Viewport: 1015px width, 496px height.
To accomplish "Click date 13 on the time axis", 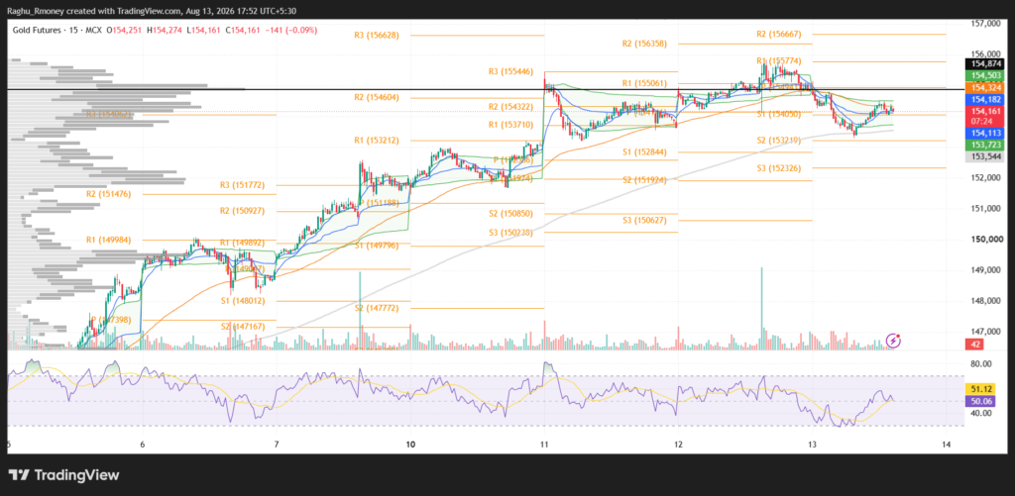I will point(812,445).
